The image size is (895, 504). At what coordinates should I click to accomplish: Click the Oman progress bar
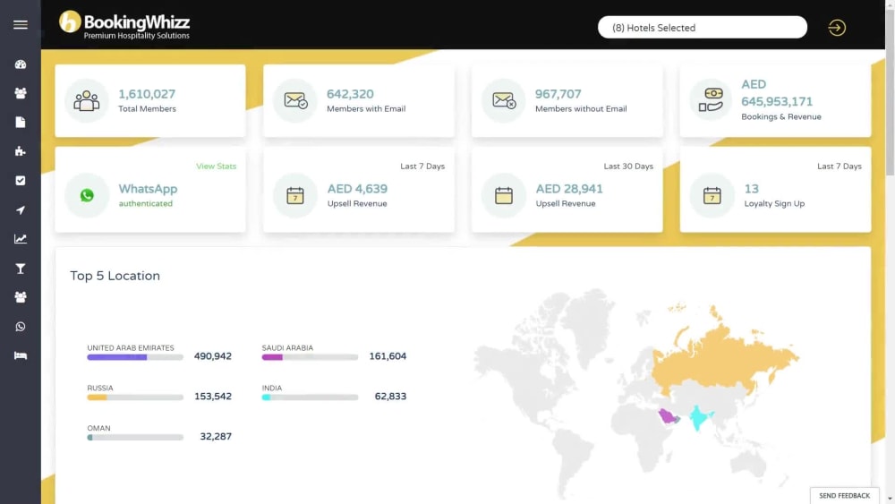(135, 437)
